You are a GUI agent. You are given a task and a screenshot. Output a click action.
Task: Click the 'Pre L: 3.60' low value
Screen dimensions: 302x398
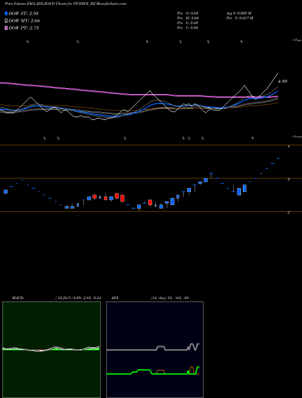click(188, 23)
